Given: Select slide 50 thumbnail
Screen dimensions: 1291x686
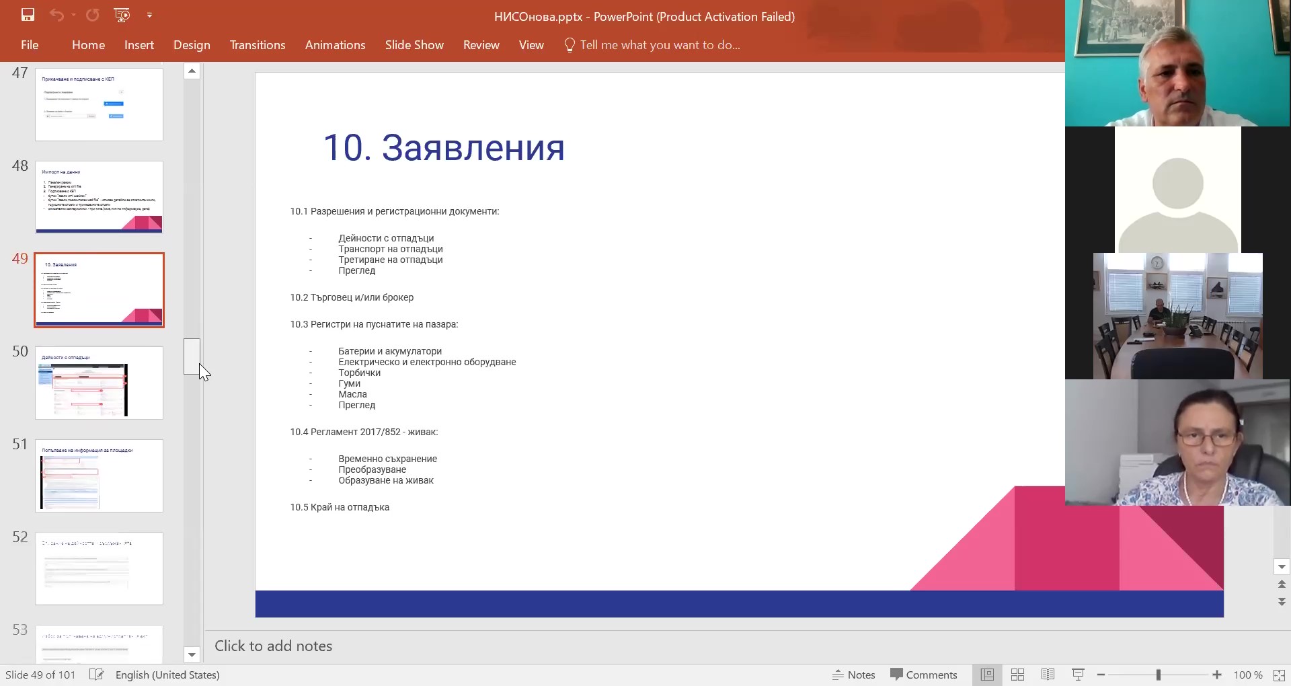Looking at the screenshot, I should 99,383.
